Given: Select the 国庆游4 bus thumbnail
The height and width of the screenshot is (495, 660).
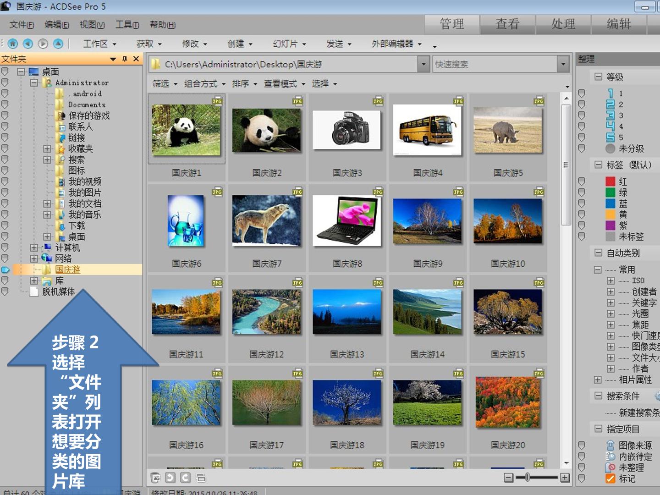Looking at the screenshot, I should (x=428, y=130).
